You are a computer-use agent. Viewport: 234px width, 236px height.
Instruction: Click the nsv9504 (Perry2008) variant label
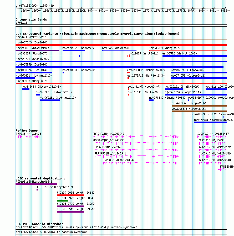[x=31, y=37]
